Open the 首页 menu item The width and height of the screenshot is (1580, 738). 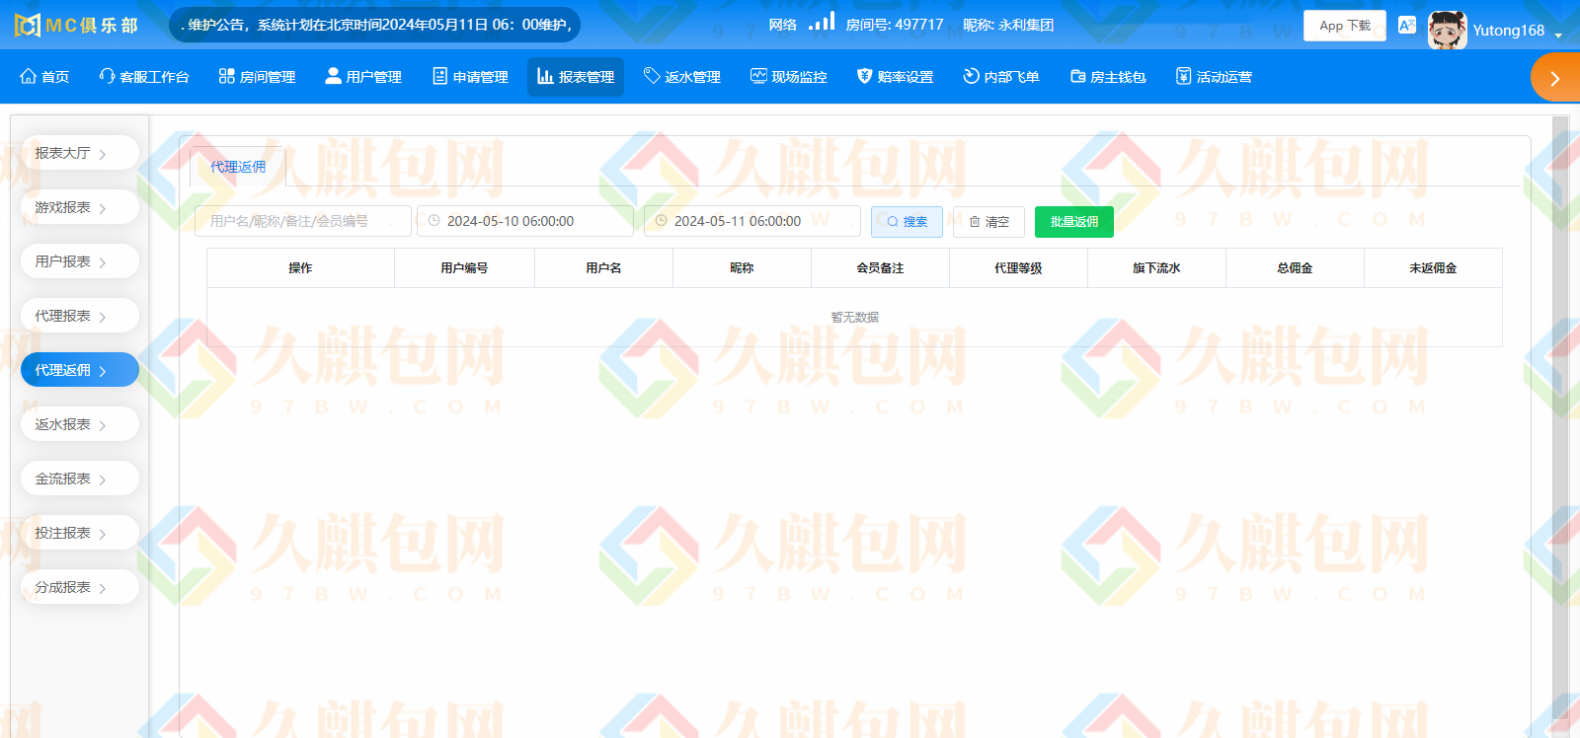tap(44, 76)
